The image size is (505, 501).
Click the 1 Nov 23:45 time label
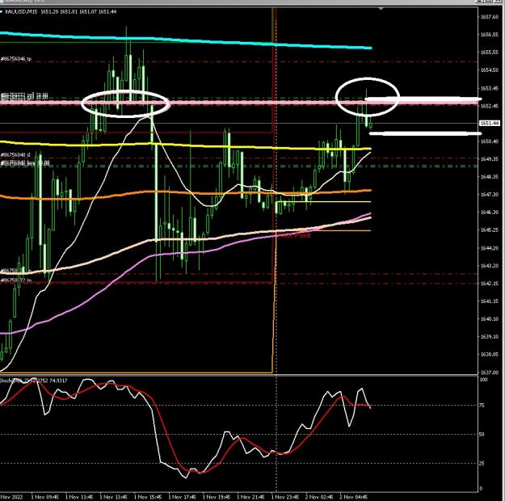[x=284, y=497]
